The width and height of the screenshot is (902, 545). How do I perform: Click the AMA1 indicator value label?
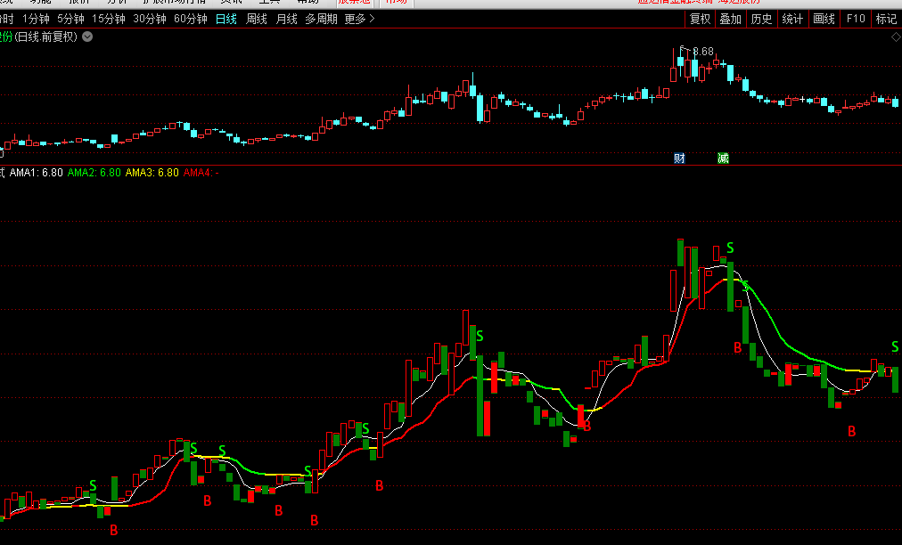(43, 173)
